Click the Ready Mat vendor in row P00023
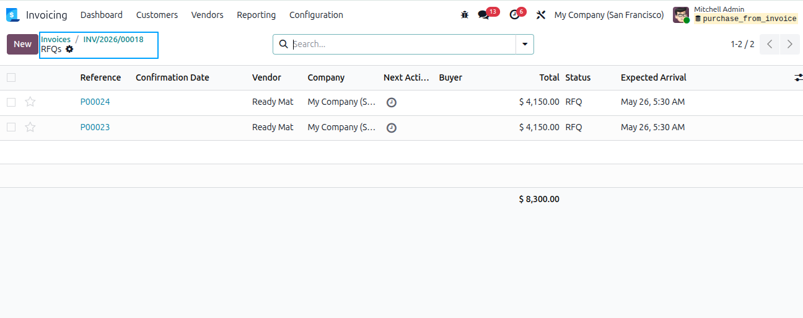This screenshot has width=803, height=318. tap(273, 127)
